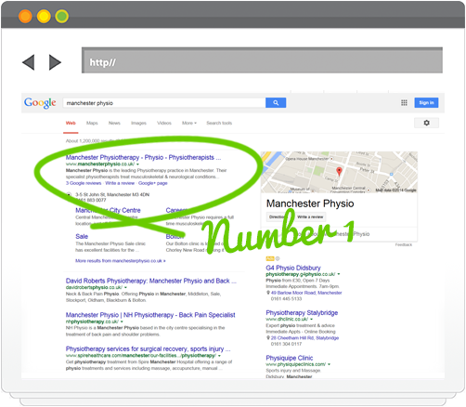Open Manchester Physio NH Physiotherapy result
Viewport: 466px width, 407px height.
(150, 315)
